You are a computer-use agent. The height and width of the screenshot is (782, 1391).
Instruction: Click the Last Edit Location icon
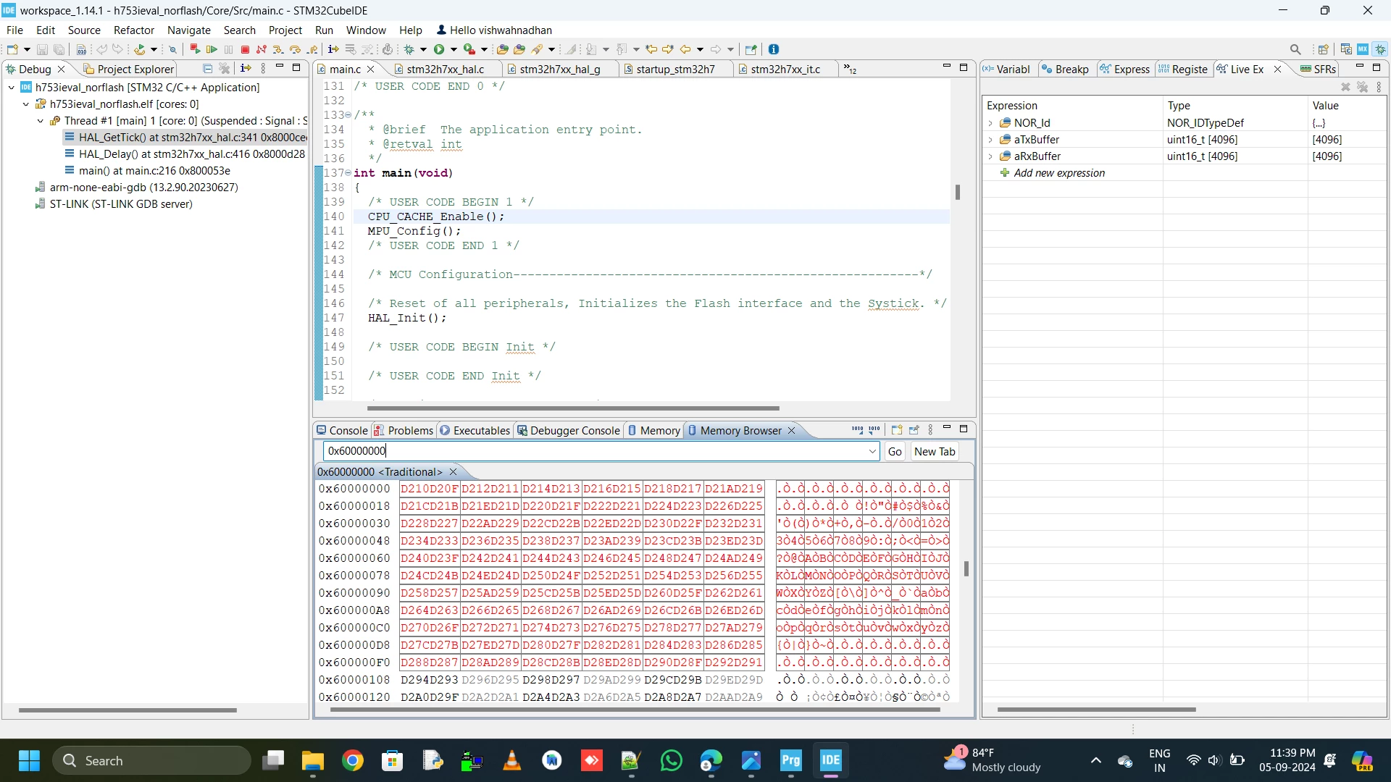[x=651, y=49]
